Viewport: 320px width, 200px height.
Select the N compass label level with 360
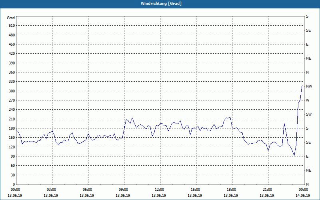[308, 72]
